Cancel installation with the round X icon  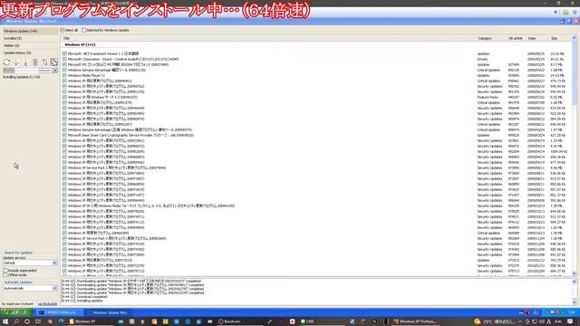point(54,71)
